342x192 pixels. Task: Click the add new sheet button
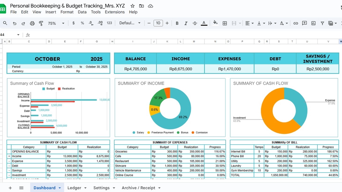point(10,188)
